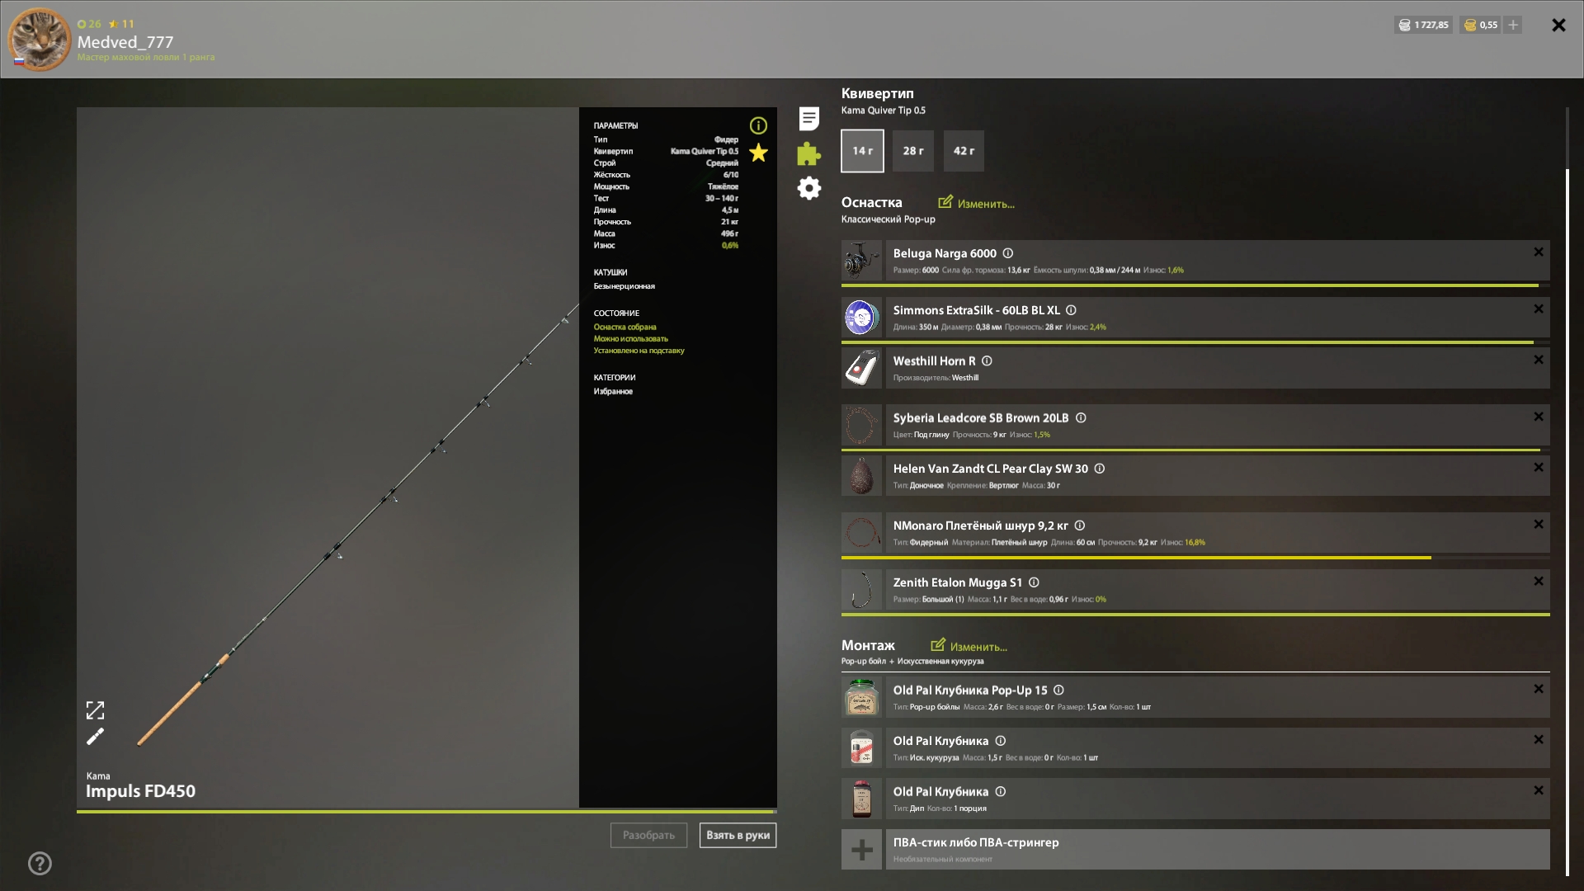Image resolution: width=1584 pixels, height=891 pixels.
Task: Open the help question mark icon
Action: 40,864
